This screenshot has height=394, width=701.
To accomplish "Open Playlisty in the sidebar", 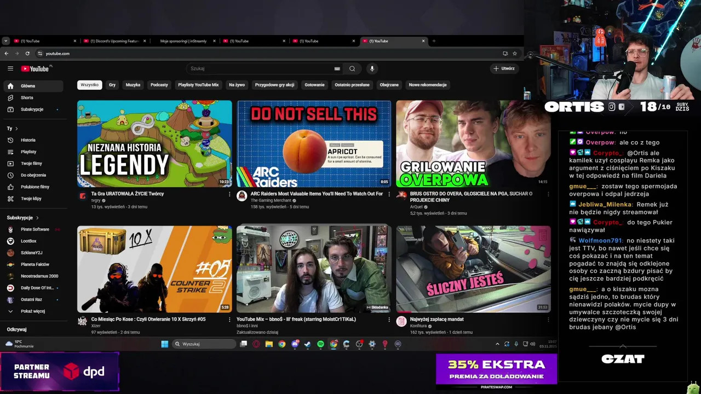I will coord(34,152).
